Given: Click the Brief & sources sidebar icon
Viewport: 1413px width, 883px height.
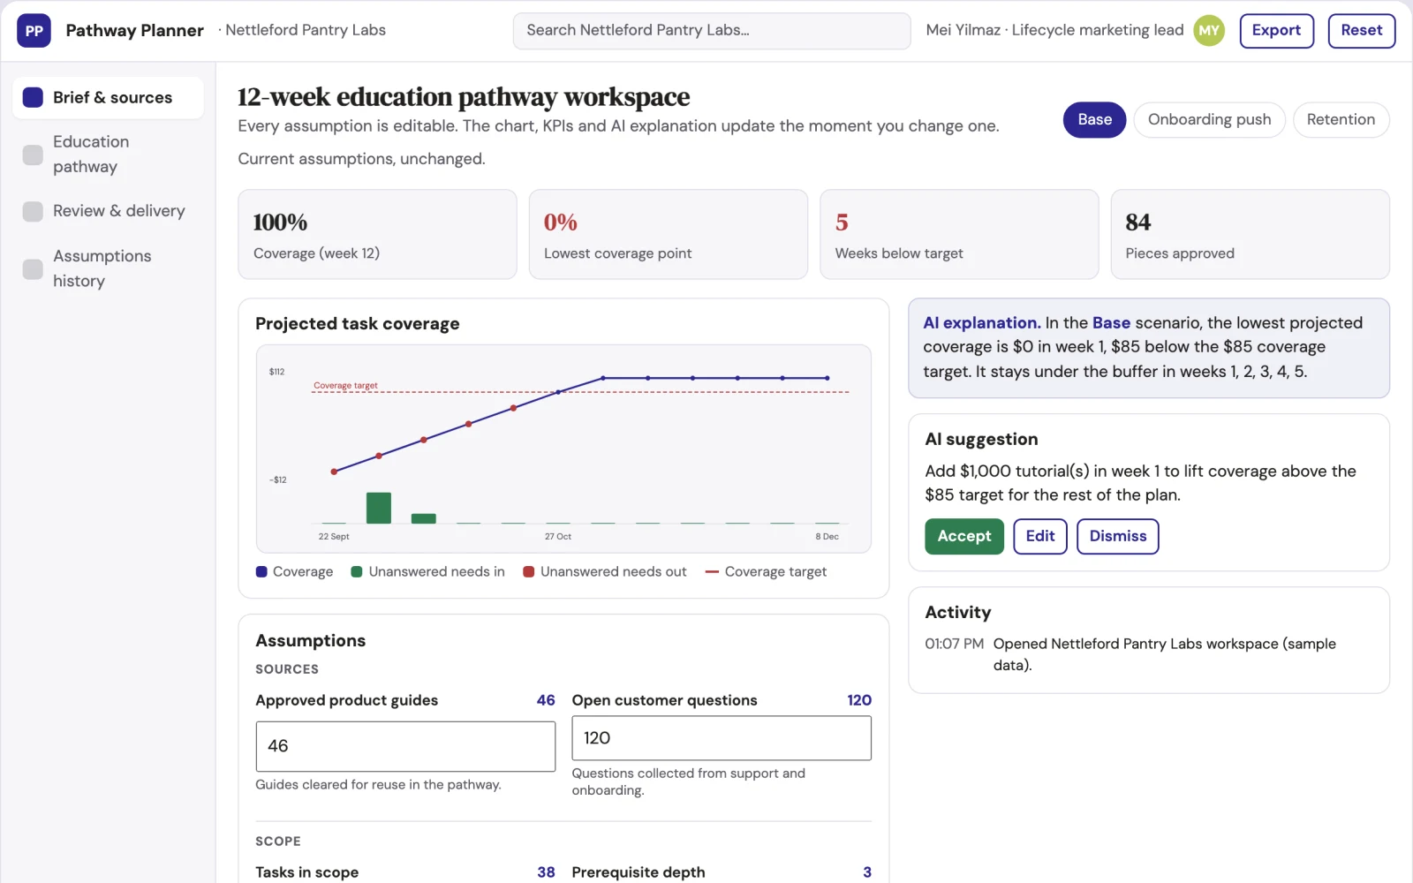Looking at the screenshot, I should pos(33,97).
